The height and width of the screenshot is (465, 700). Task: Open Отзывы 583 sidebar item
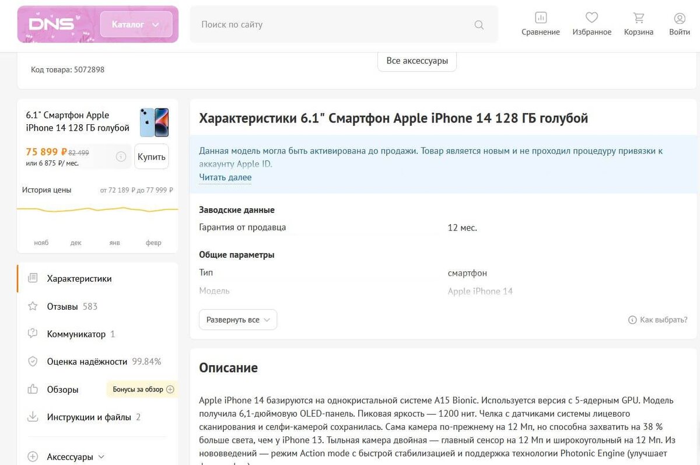click(x=72, y=306)
